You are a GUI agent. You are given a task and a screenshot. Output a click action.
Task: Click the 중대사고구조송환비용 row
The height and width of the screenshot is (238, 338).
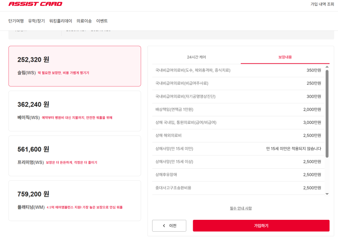click(238, 188)
